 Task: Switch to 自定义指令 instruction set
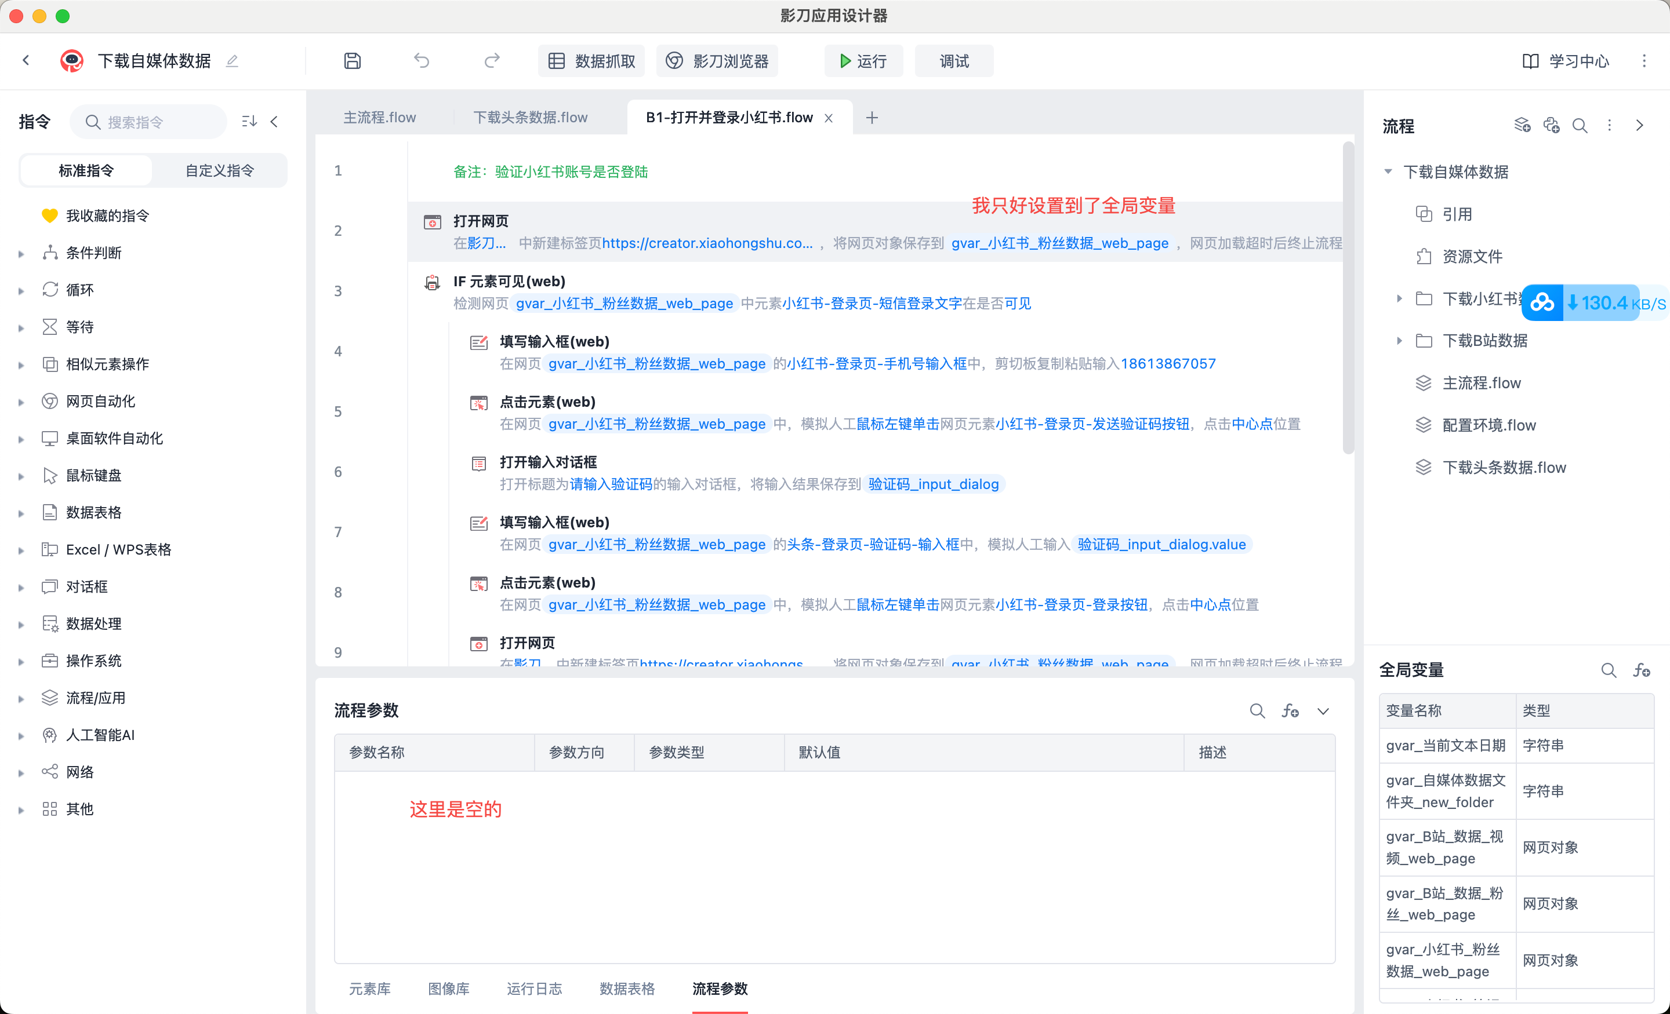pyautogui.click(x=220, y=171)
